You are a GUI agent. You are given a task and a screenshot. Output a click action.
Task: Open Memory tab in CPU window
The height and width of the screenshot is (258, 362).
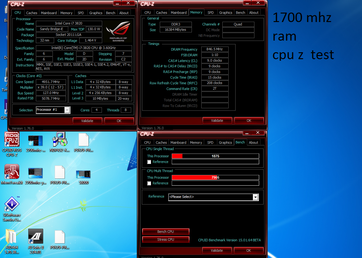pos(66,13)
